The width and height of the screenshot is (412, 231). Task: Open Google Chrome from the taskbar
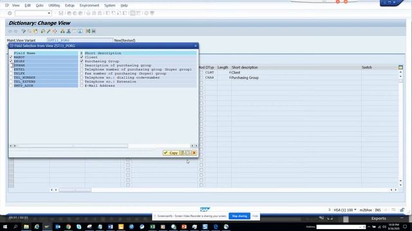pyautogui.click(x=68, y=227)
